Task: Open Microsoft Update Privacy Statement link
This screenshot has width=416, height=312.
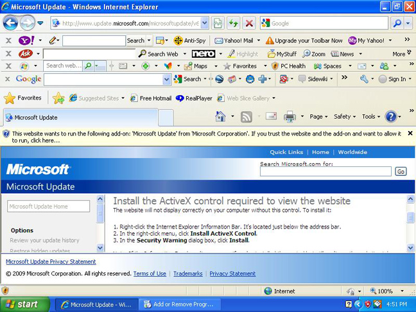Action: (x=51, y=262)
